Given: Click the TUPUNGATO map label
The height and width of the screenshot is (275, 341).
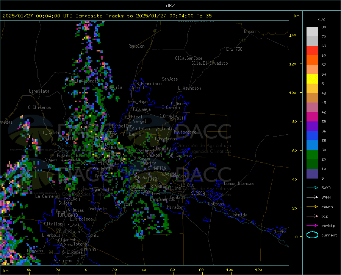Looking at the screenshot, I should pyautogui.click(x=68, y=215).
